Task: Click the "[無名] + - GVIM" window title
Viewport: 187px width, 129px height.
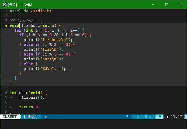Action: [20, 5]
